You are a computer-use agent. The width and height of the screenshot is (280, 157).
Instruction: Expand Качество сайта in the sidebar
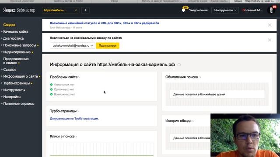[x=16, y=32]
